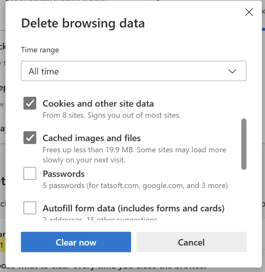Click the vertical scrollbar thumb in the list
This screenshot has width=265, height=272.
point(244,144)
